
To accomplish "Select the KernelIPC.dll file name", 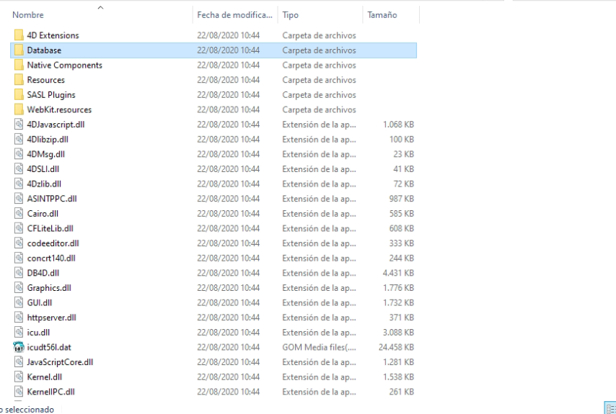I will tap(50, 392).
